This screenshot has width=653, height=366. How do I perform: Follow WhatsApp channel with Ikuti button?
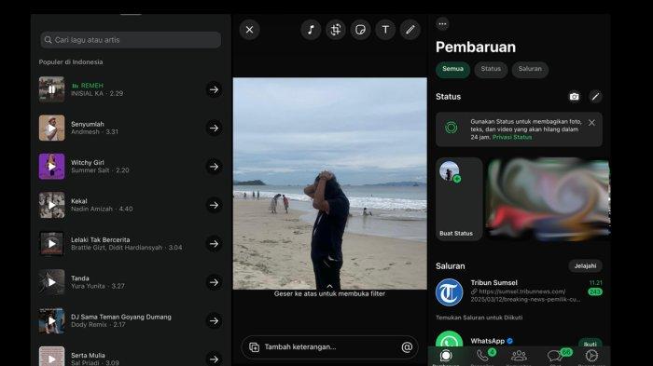click(x=590, y=344)
